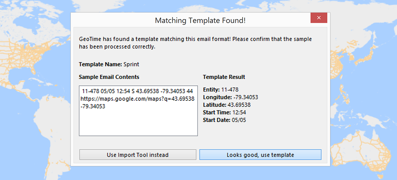Select the Start Date: 05/05 result line
Screen dimensions: 397x180
point(224,120)
